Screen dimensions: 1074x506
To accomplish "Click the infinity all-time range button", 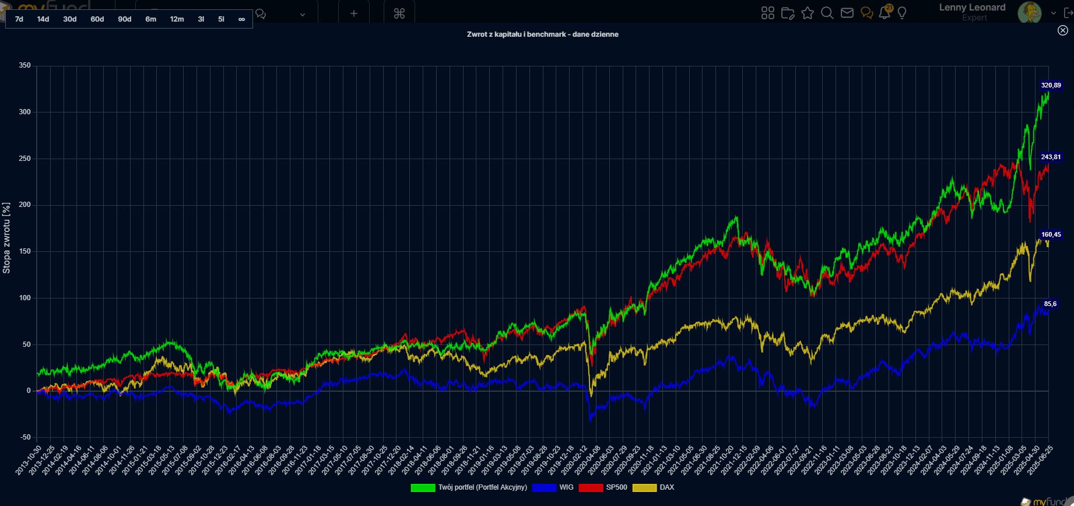I will click(241, 19).
